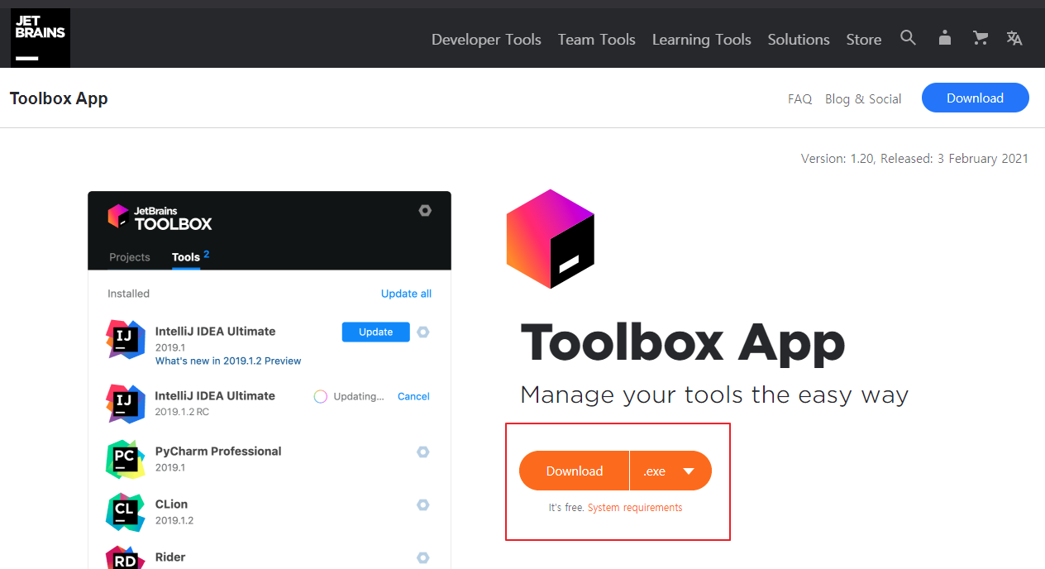Click the PyCharm Professional icon
Viewport: 1045px width, 569px height.
(x=126, y=459)
